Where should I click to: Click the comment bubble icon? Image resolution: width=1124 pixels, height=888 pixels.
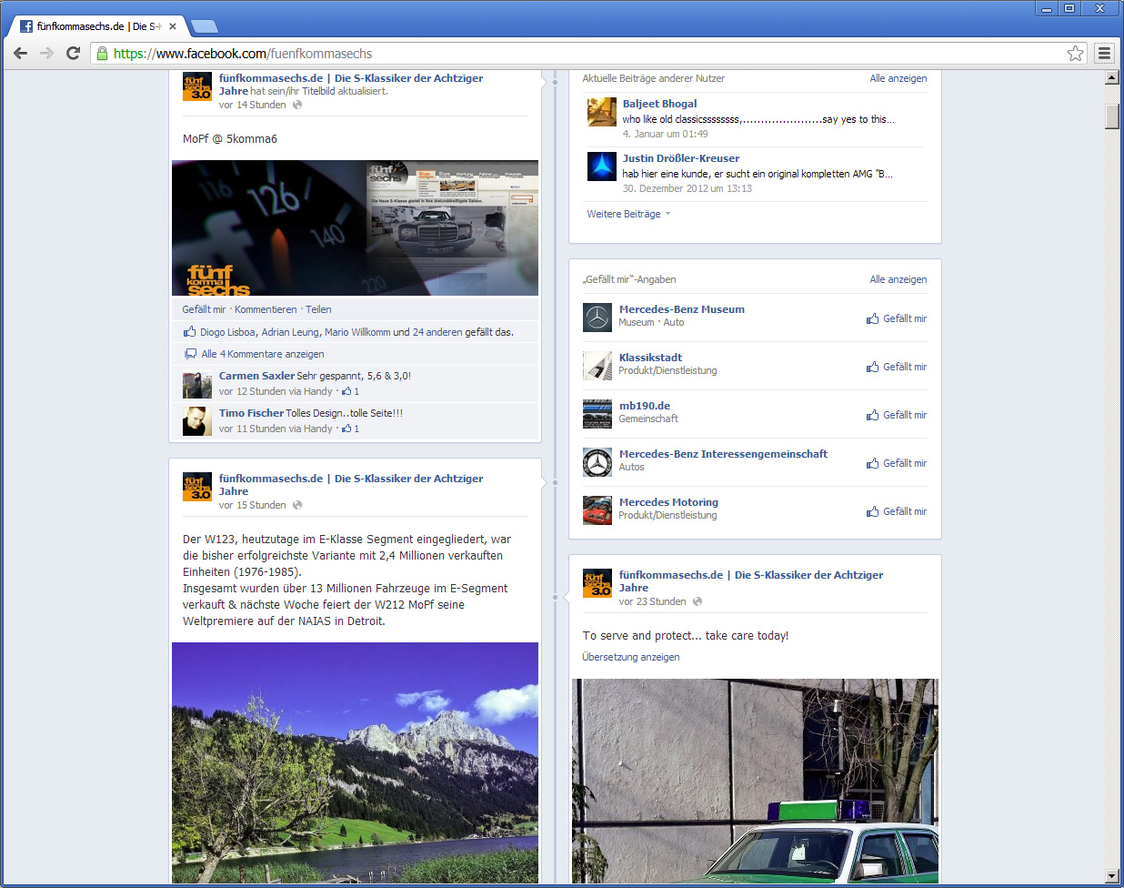(190, 354)
